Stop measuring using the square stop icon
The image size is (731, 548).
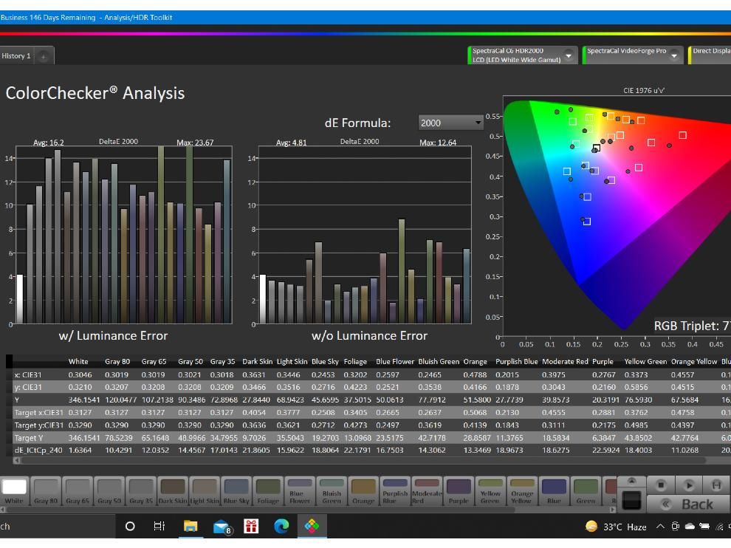[659, 485]
